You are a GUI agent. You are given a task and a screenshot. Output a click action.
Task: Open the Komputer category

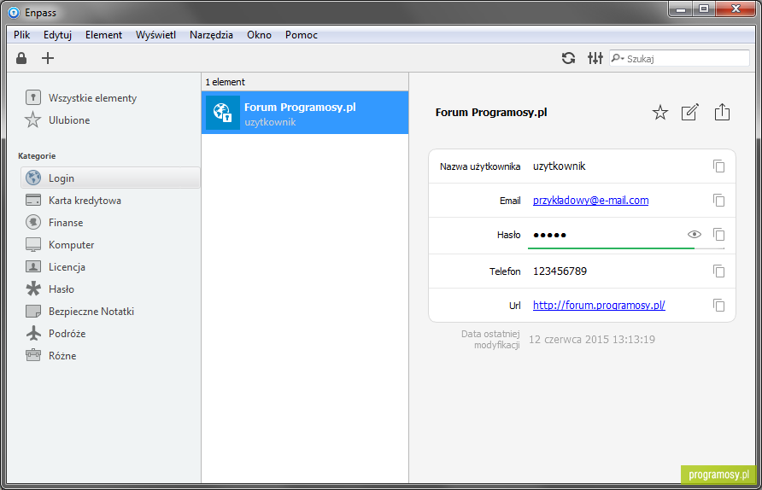pyautogui.click(x=60, y=245)
